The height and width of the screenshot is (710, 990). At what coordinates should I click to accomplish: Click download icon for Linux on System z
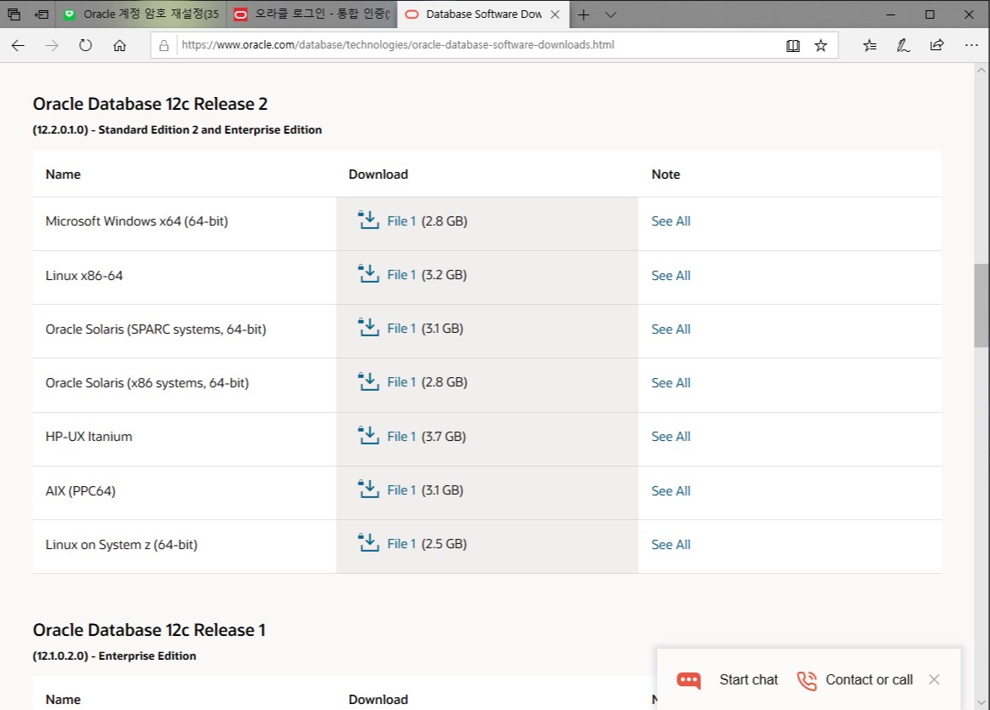coord(369,543)
